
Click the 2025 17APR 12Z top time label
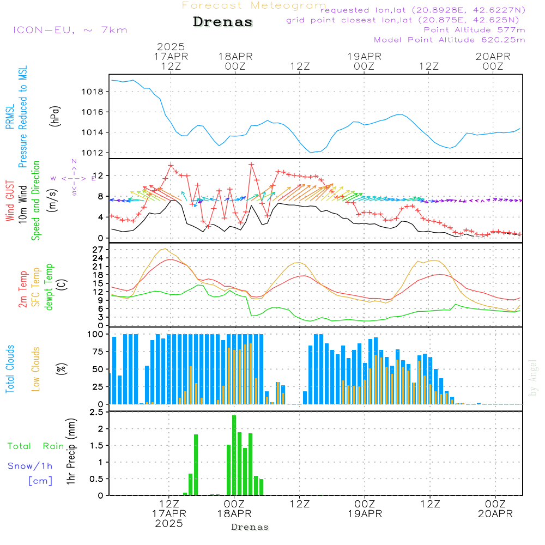pos(171,56)
